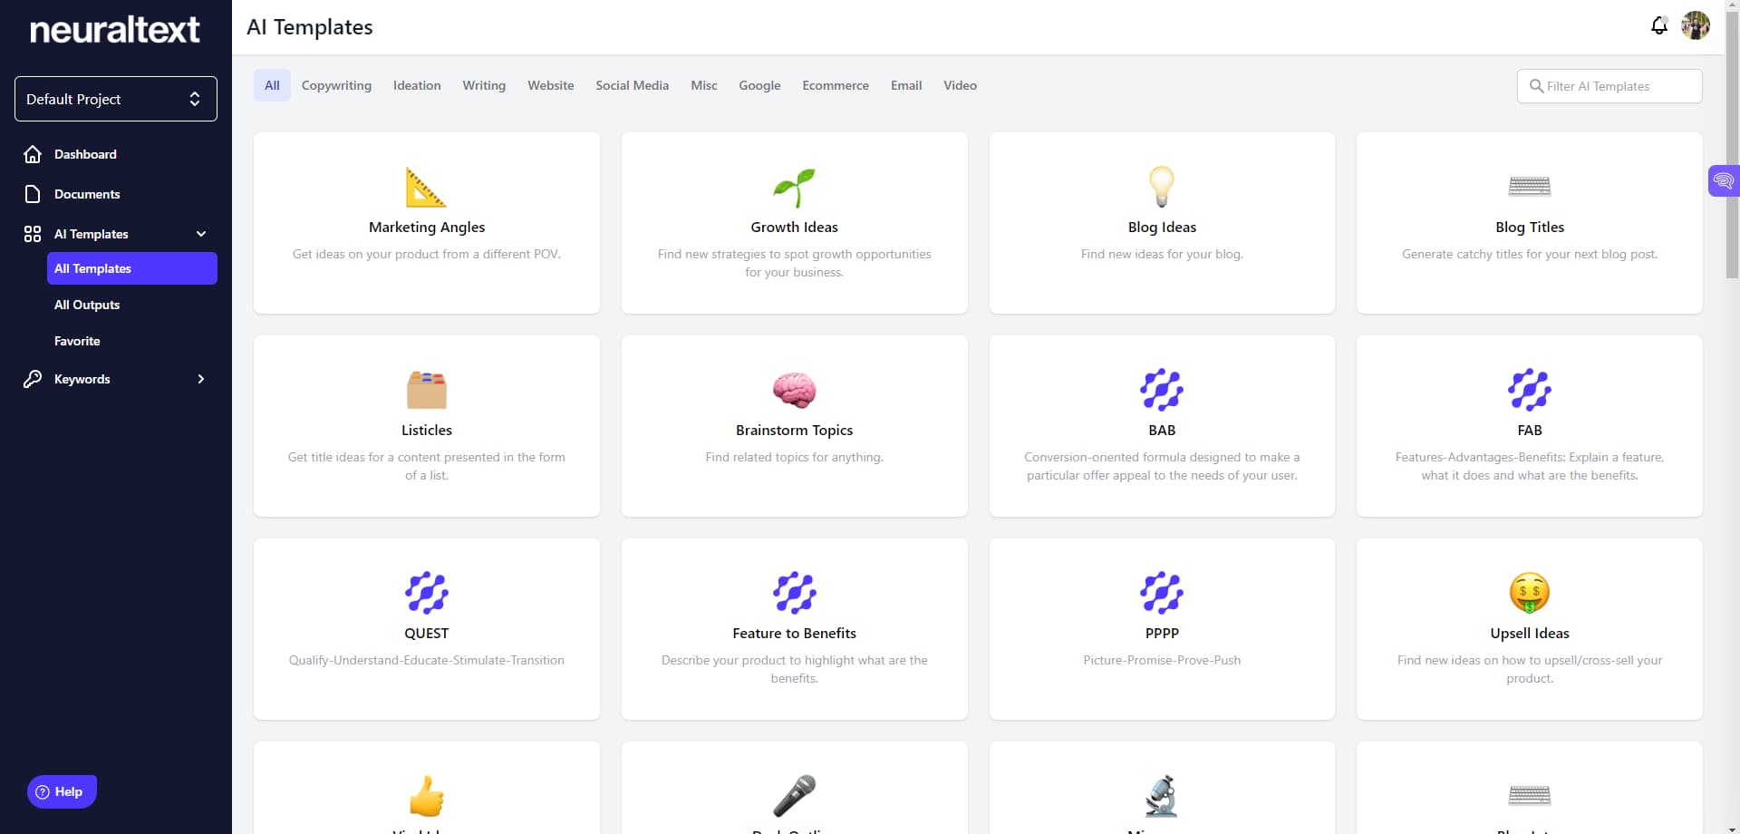This screenshot has width=1740, height=834.
Task: Switch to the Ecommerce category tab
Action: click(835, 85)
